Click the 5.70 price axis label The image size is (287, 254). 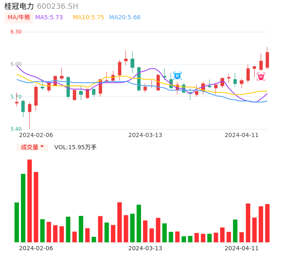coord(16,97)
